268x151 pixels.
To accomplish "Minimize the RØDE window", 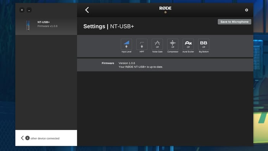I will coord(29,10).
